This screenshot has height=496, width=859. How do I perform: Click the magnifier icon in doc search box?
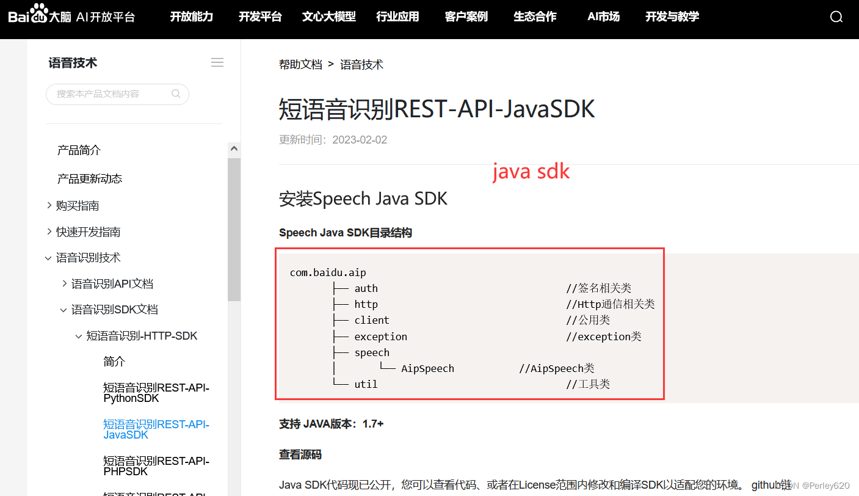point(176,94)
